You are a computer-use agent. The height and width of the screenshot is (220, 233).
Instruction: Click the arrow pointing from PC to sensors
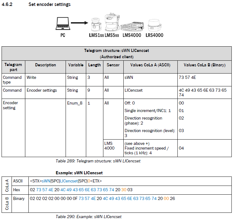tap(79, 23)
